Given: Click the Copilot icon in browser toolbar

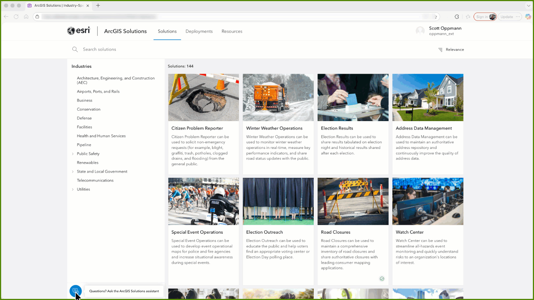Looking at the screenshot, I should [528, 17].
